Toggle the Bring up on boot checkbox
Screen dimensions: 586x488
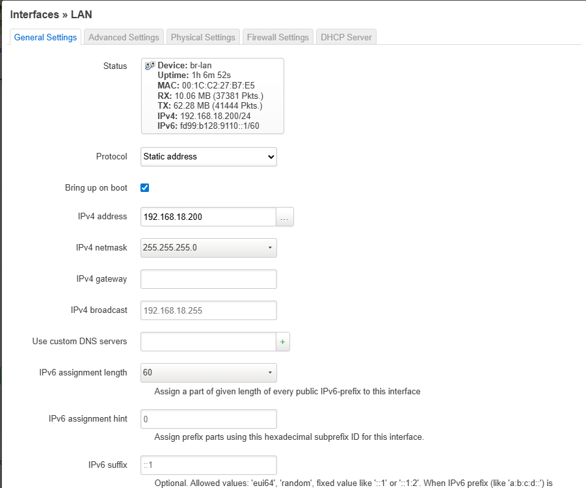pyautogui.click(x=145, y=188)
